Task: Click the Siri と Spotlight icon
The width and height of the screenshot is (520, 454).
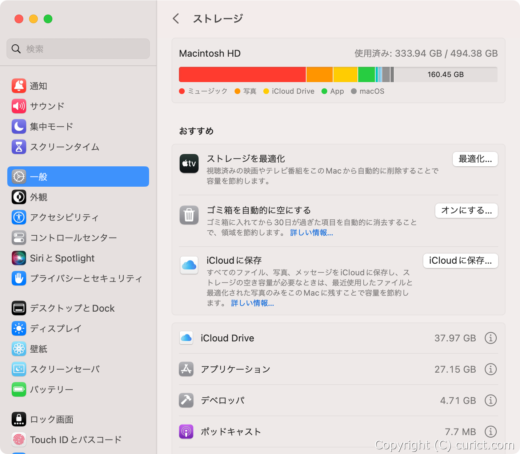Action: click(19, 258)
